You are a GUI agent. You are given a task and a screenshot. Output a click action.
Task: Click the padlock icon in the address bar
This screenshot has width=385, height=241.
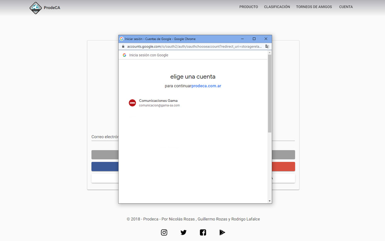[x=123, y=47]
